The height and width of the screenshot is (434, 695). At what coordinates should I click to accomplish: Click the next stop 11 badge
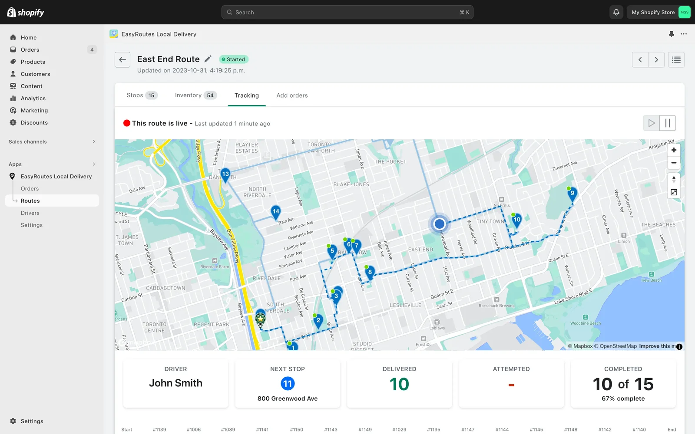click(288, 384)
